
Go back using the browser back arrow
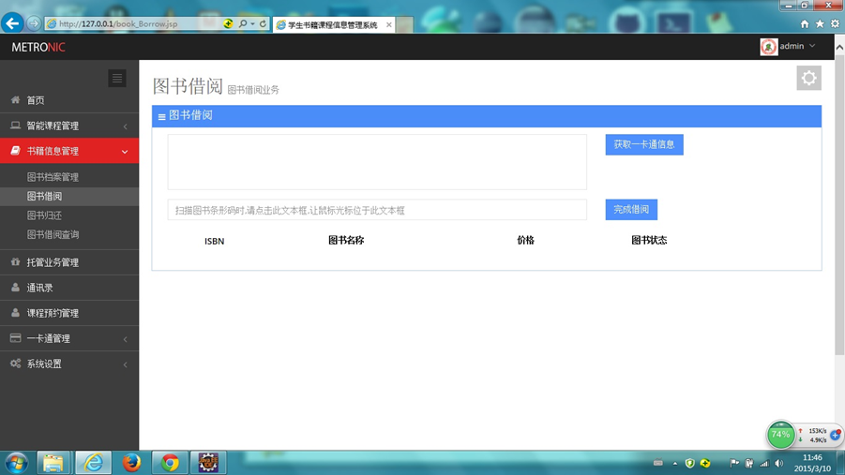12,23
